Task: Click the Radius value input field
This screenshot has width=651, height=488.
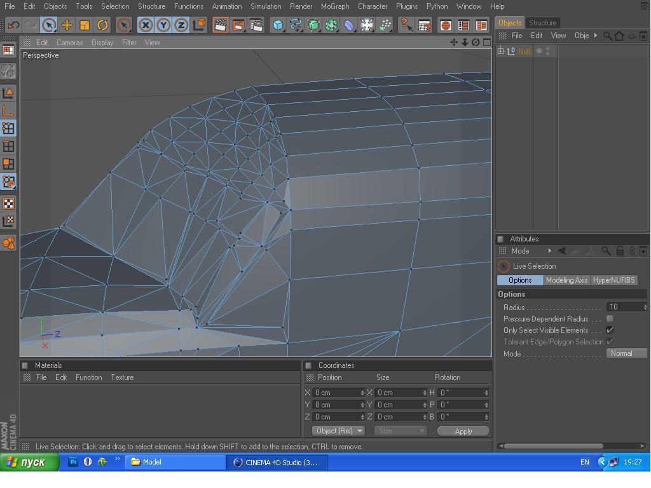Action: click(624, 307)
